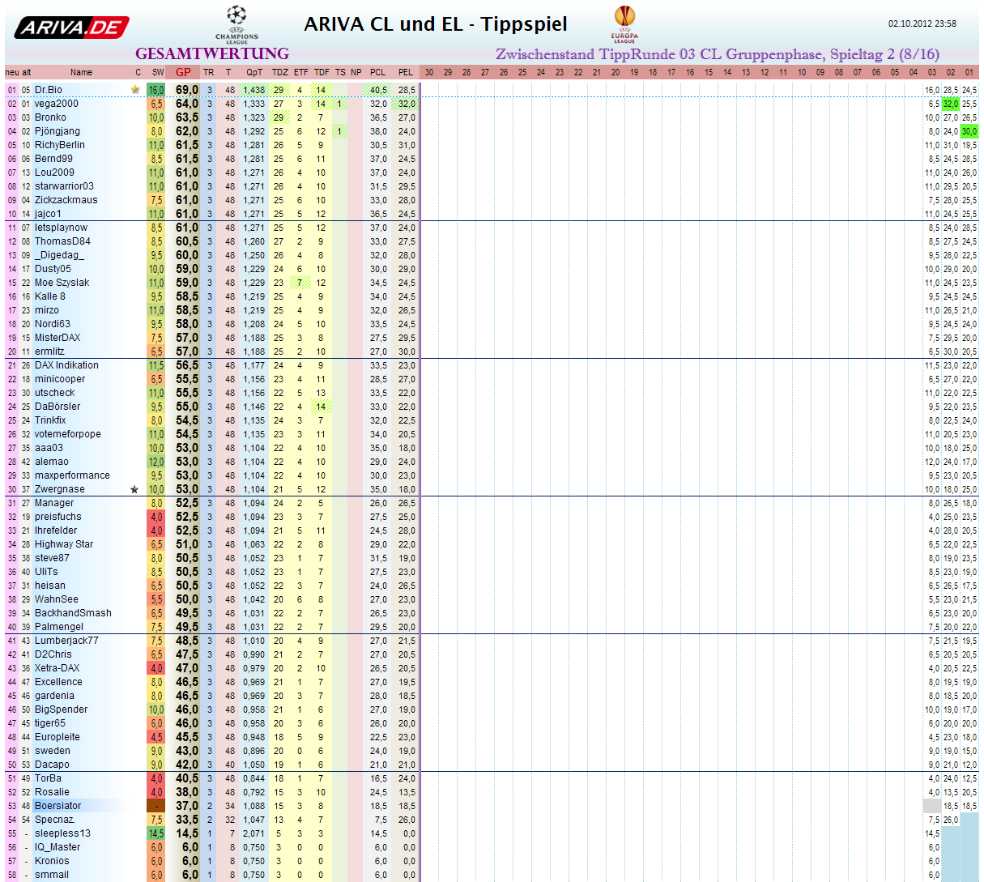Click the title ARIVA CL und EL - Tippspiel
Image resolution: width=984 pixels, height=882 pixels.
tap(436, 24)
